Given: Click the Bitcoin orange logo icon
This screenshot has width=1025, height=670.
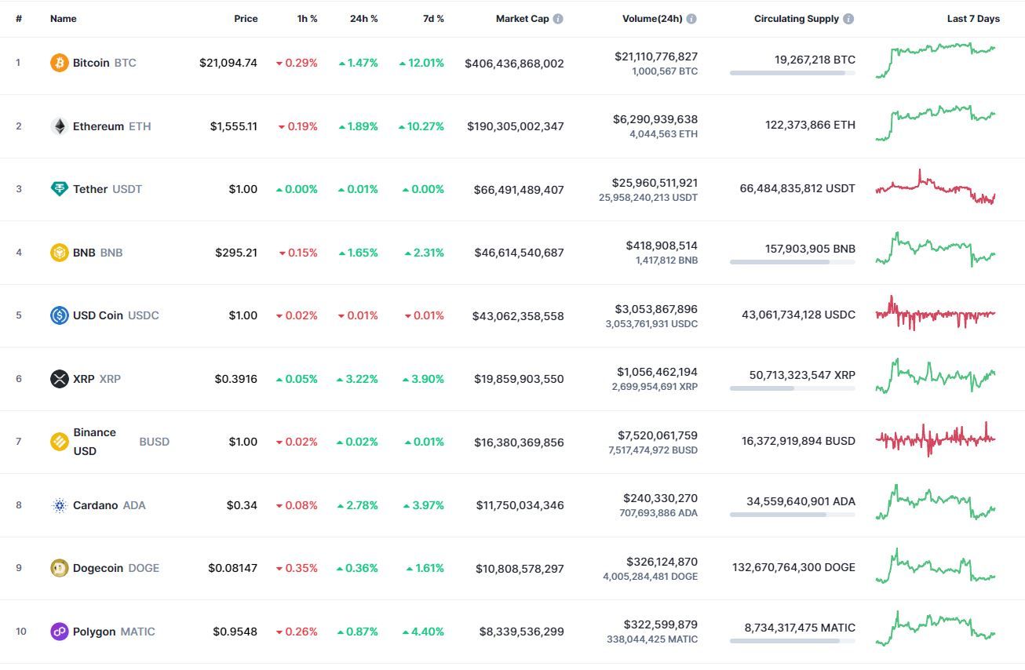Looking at the screenshot, I should tap(60, 63).
